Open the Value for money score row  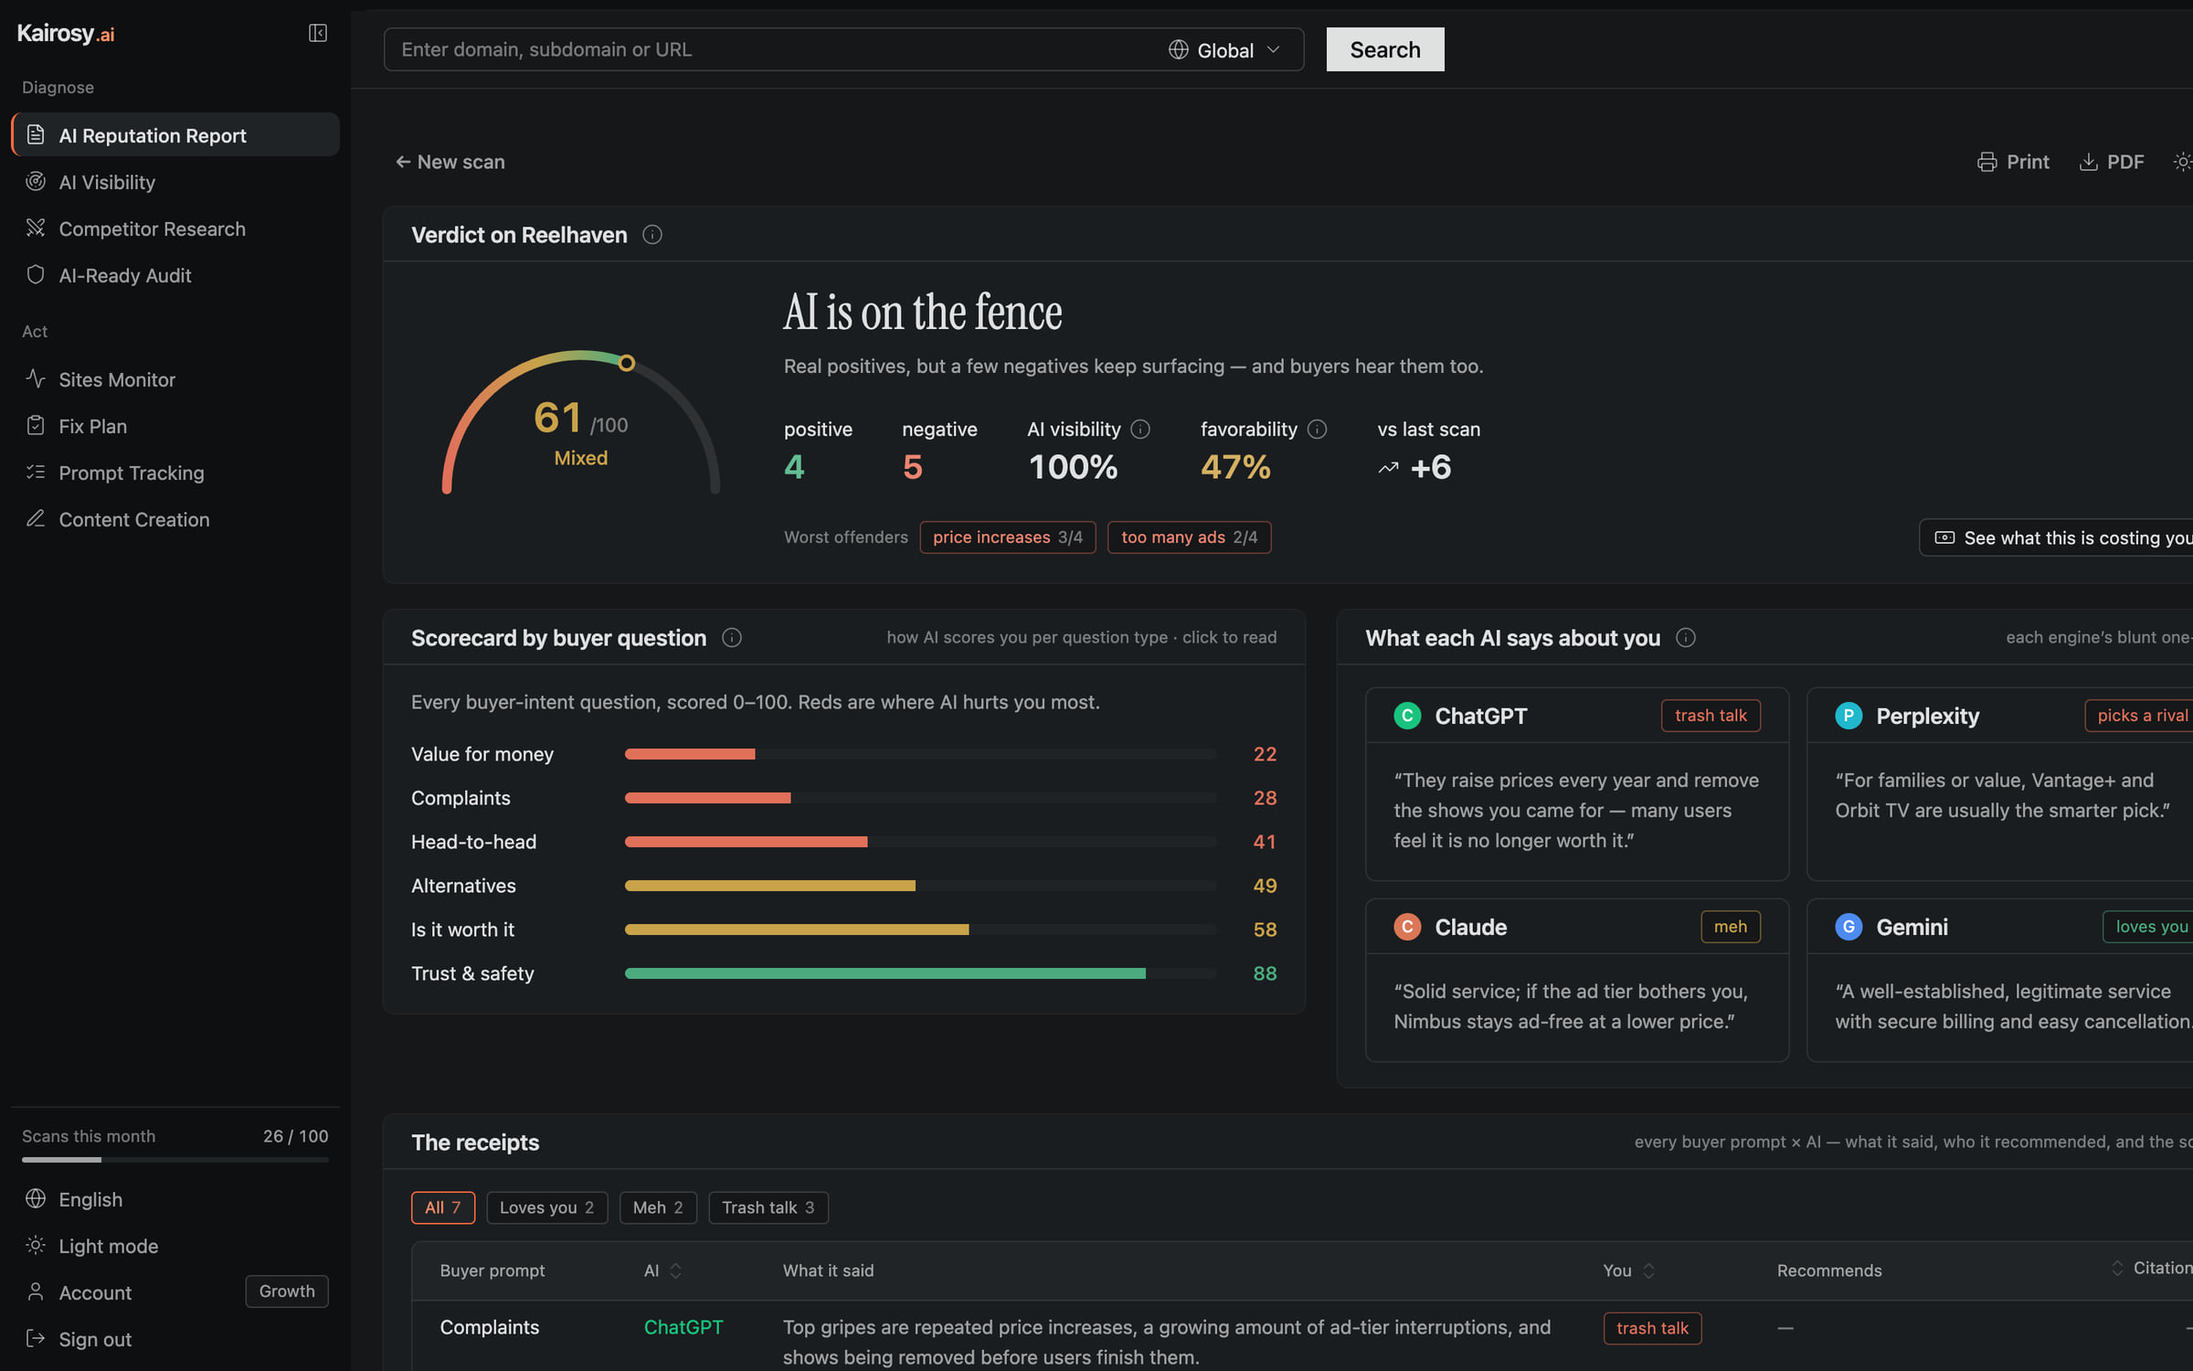(x=843, y=754)
